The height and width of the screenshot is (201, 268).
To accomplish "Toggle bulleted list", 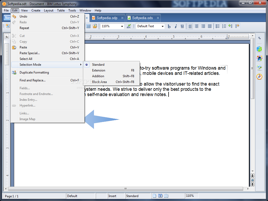I will (217, 26).
